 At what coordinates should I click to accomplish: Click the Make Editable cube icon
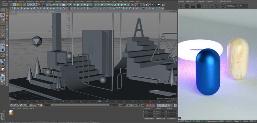[x=3, y=15]
